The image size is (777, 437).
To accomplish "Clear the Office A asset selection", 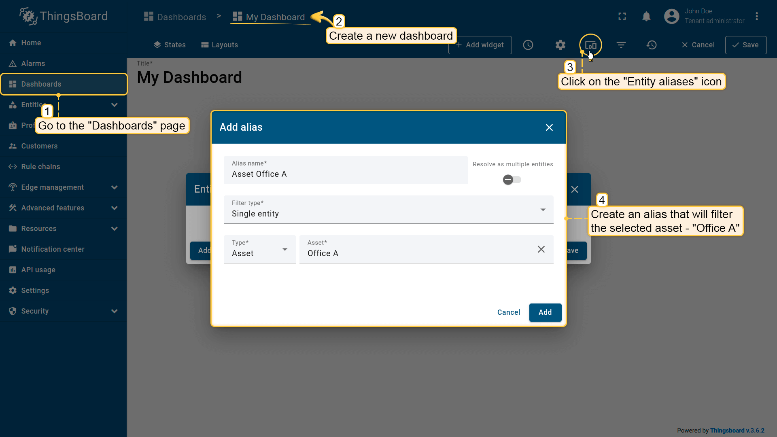I will pyautogui.click(x=541, y=249).
